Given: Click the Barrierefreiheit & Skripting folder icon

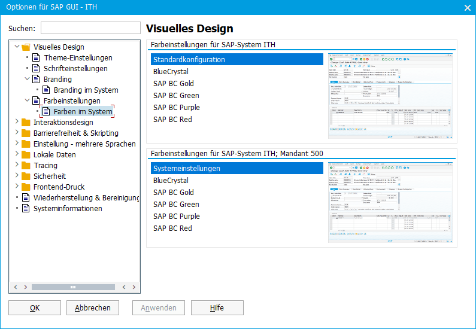Looking at the screenshot, I should point(26,133).
